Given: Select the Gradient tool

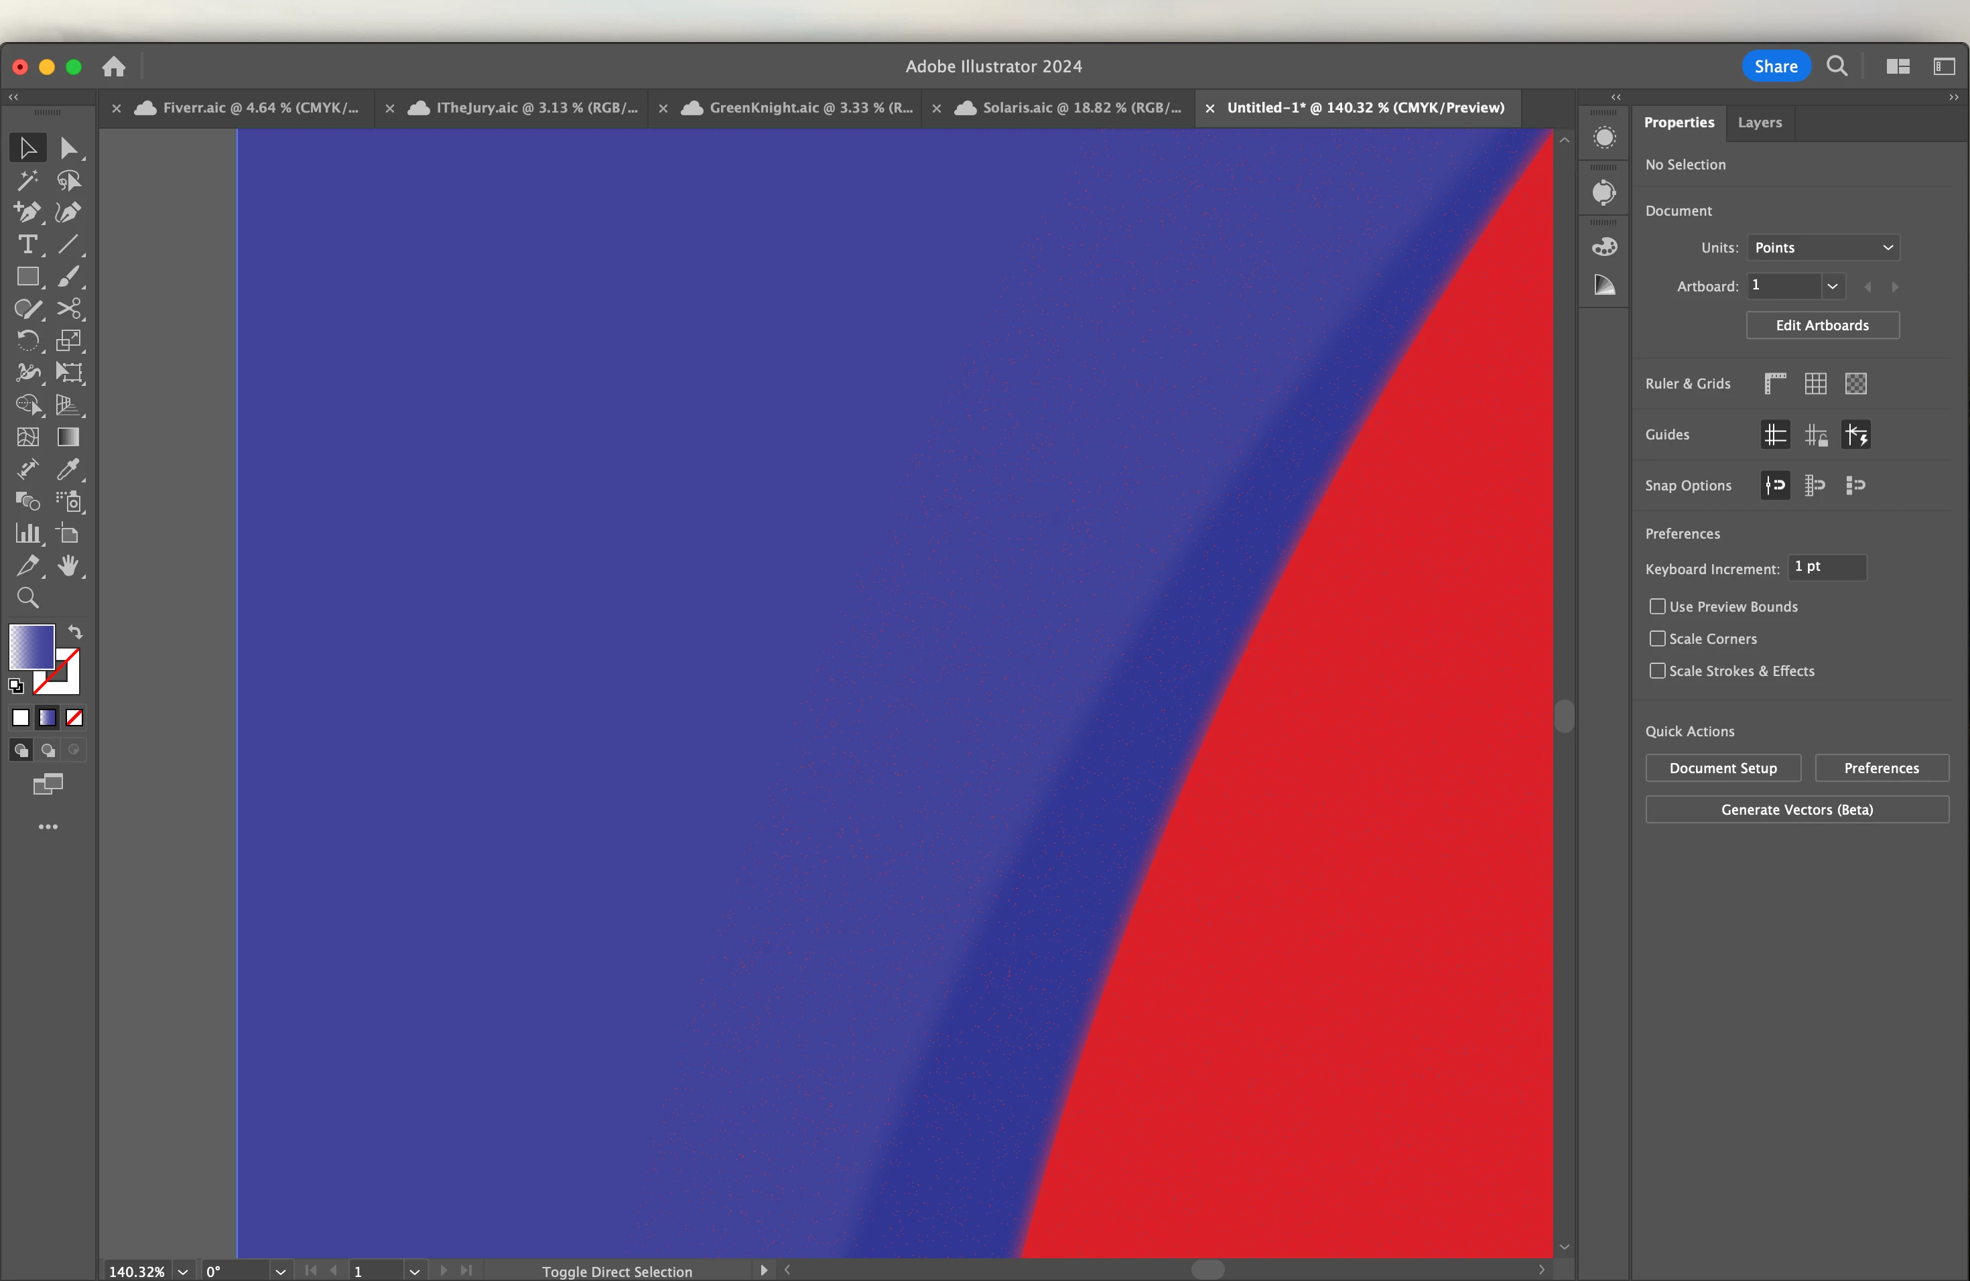Looking at the screenshot, I should pyautogui.click(x=69, y=437).
